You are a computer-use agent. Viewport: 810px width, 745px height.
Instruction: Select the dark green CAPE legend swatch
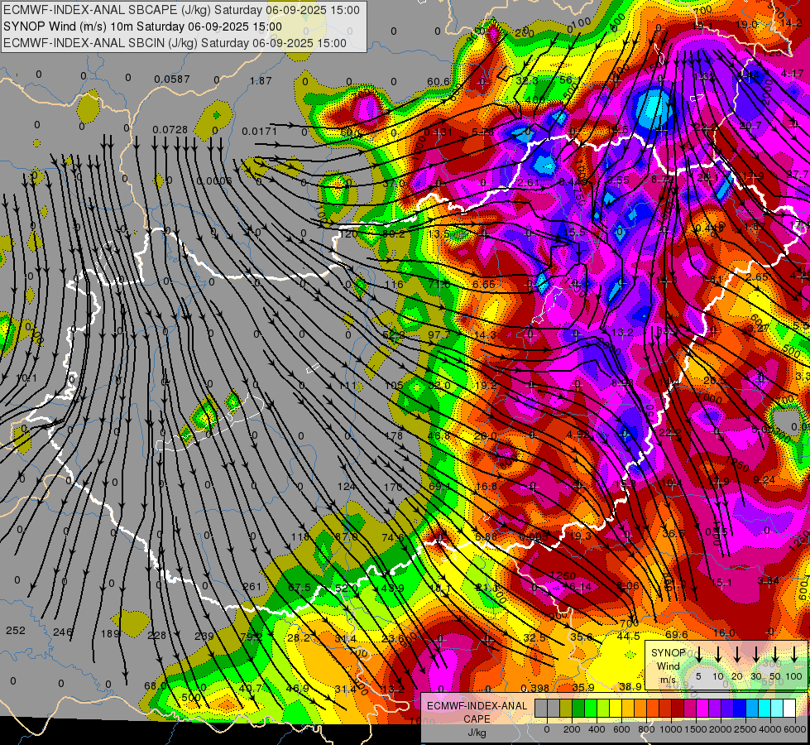578,708
